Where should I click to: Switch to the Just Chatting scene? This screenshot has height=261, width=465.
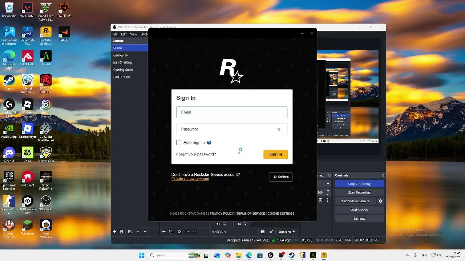point(130,62)
